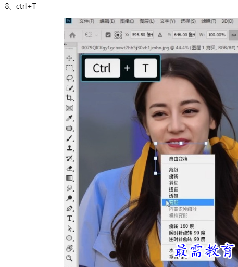Select the Dodge tool

(69, 198)
